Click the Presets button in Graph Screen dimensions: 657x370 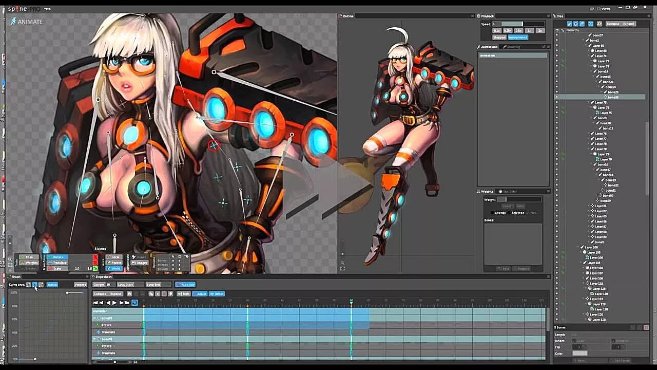(81, 285)
